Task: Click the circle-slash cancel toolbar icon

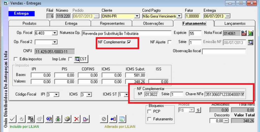Action: point(104,119)
